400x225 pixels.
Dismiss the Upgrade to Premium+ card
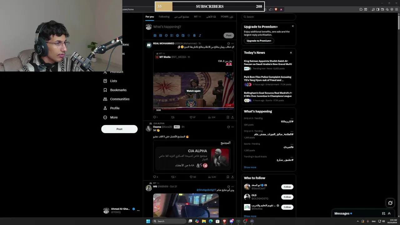click(x=293, y=26)
